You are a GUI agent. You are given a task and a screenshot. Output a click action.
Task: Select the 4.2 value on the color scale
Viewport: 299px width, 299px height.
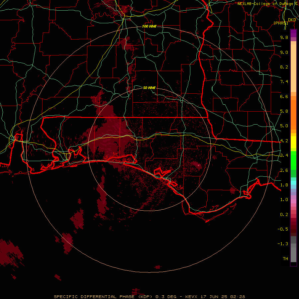click(284, 141)
